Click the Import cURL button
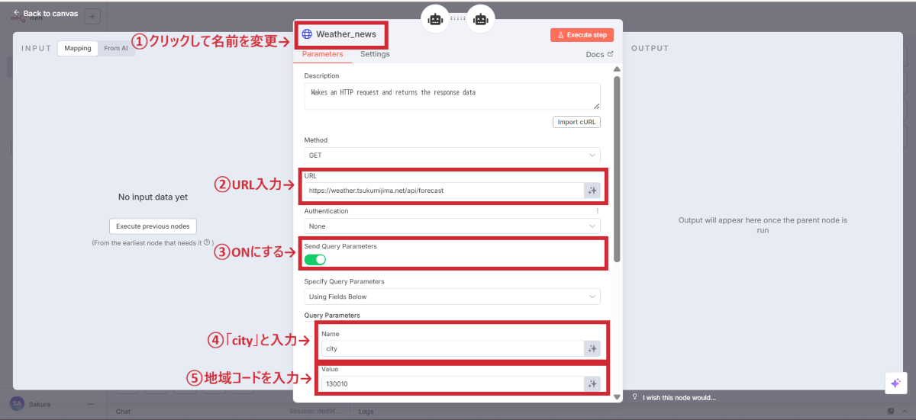Viewport: 916px width, 420px height. [x=576, y=122]
